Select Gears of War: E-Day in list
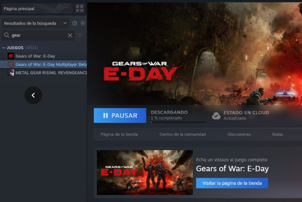302x202 pixels. point(35,56)
